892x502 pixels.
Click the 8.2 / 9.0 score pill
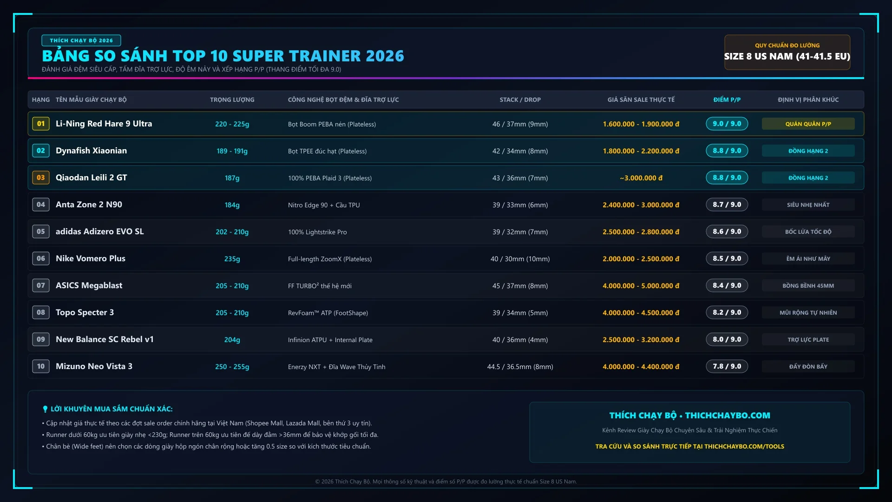coord(727,312)
